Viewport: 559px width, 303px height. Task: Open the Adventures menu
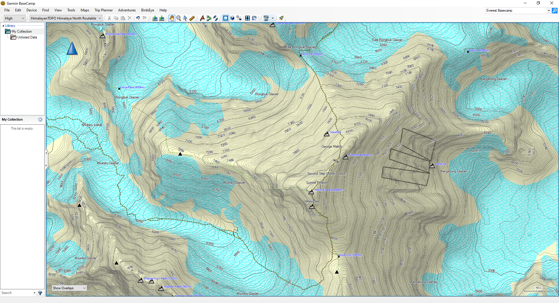[x=127, y=10]
